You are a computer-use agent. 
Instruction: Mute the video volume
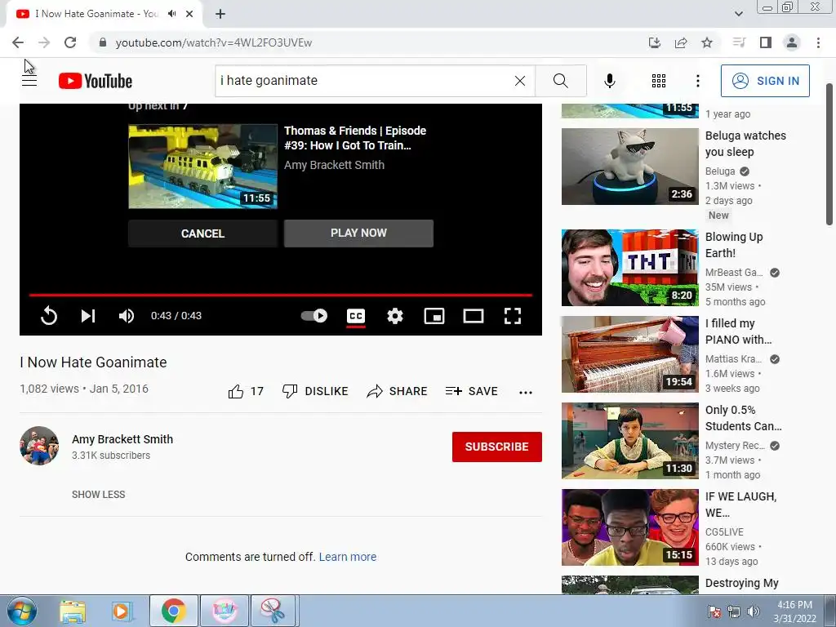click(127, 316)
